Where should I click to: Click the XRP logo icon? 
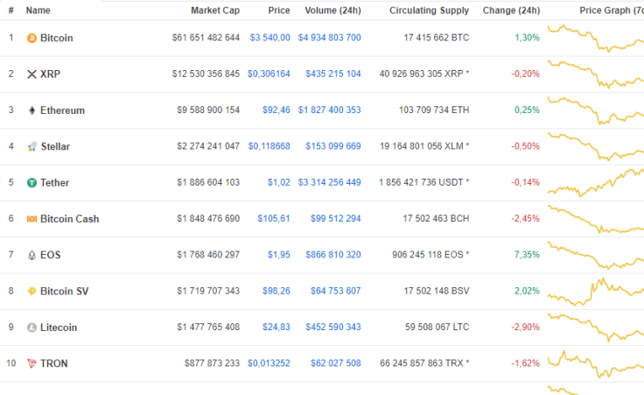[x=31, y=74]
